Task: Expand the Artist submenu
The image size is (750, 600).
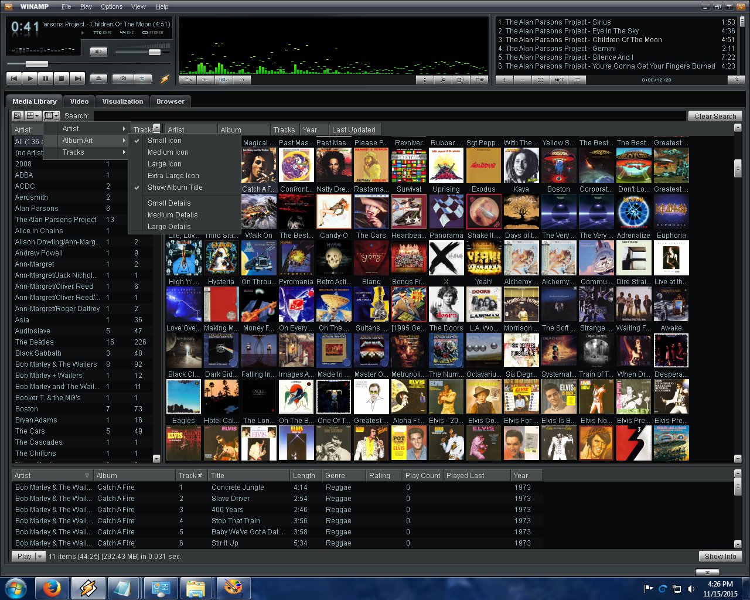Action: point(86,128)
